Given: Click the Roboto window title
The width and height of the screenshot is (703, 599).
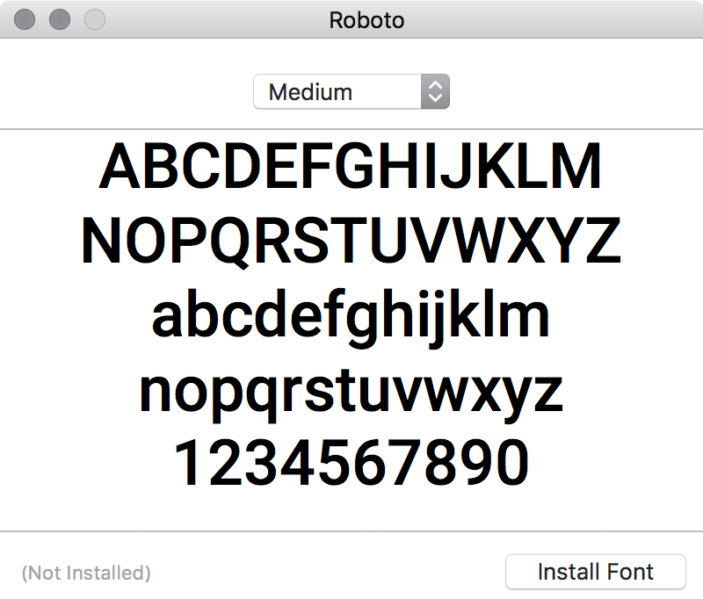Looking at the screenshot, I should 366,20.
